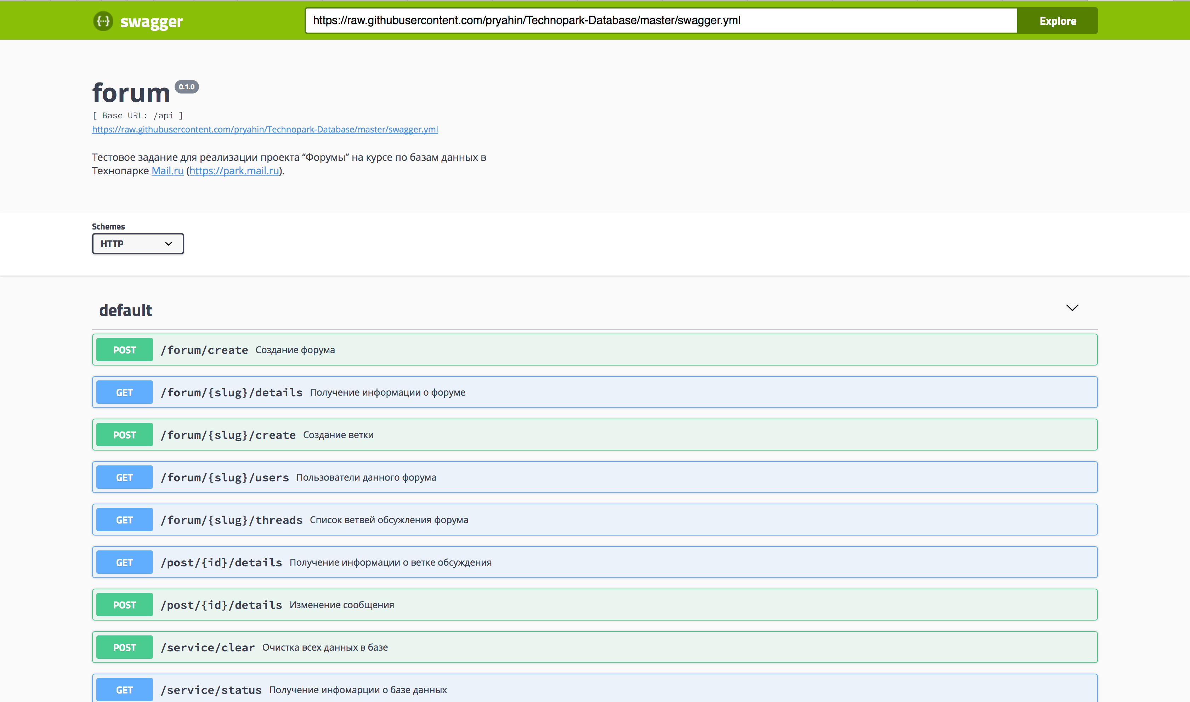This screenshot has width=1190, height=702.
Task: Click description 'Создание ветки'
Action: click(x=338, y=435)
